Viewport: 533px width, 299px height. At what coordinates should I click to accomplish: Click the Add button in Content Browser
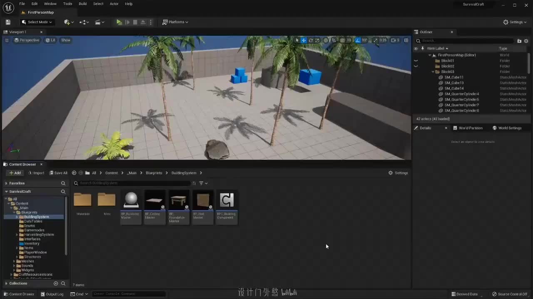tap(15, 173)
